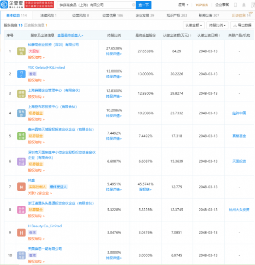Click the 查一下 search button
The height and width of the screenshot is (265, 255).
[x=144, y=5]
